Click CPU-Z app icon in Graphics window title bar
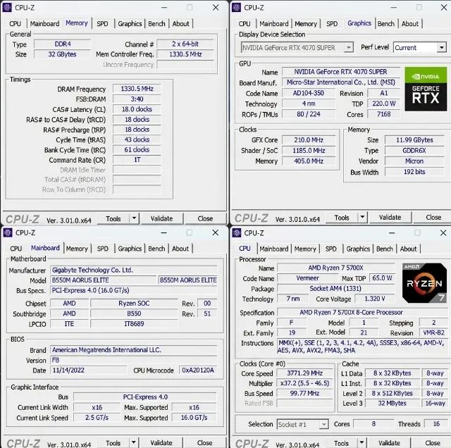Screen dimensions: 451x448 pos(236,8)
